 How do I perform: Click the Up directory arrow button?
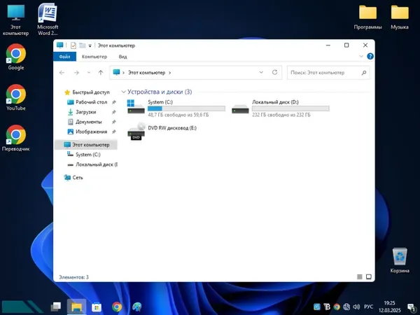[101, 72]
